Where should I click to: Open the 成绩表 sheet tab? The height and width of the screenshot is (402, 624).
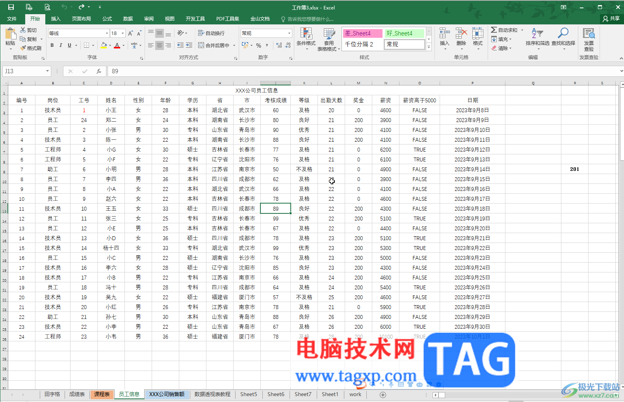pyautogui.click(x=77, y=394)
